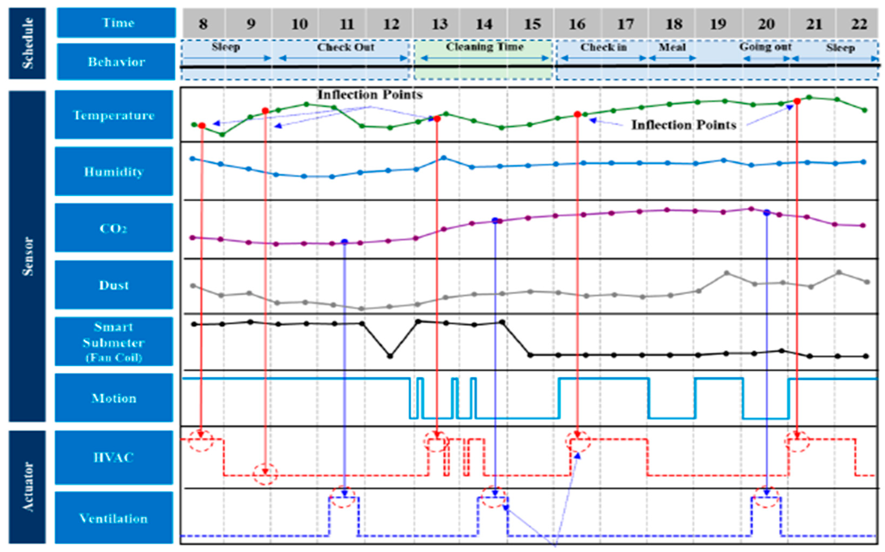This screenshot has height=552, width=885.
Task: Click the dashed red circle on the Ventilation pulse near hour 20
Action: point(766,497)
